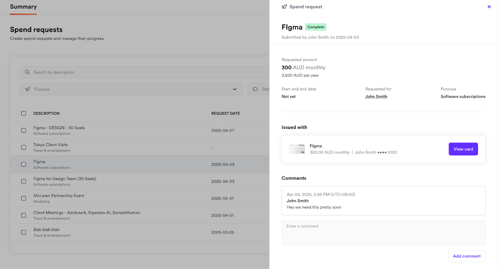Toggle the select-all checkbox in header
Screen dimensions: 498x269
[24, 113]
